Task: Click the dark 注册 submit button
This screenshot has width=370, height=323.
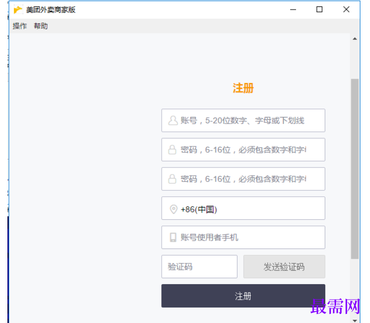Action: click(x=243, y=296)
